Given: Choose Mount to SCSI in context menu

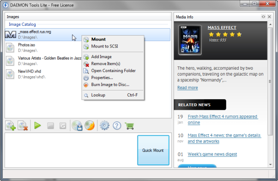Looking at the screenshot, I should [x=113, y=46].
